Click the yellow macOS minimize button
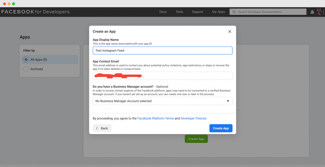Screen dimensions: 325x167 coord(9,4)
